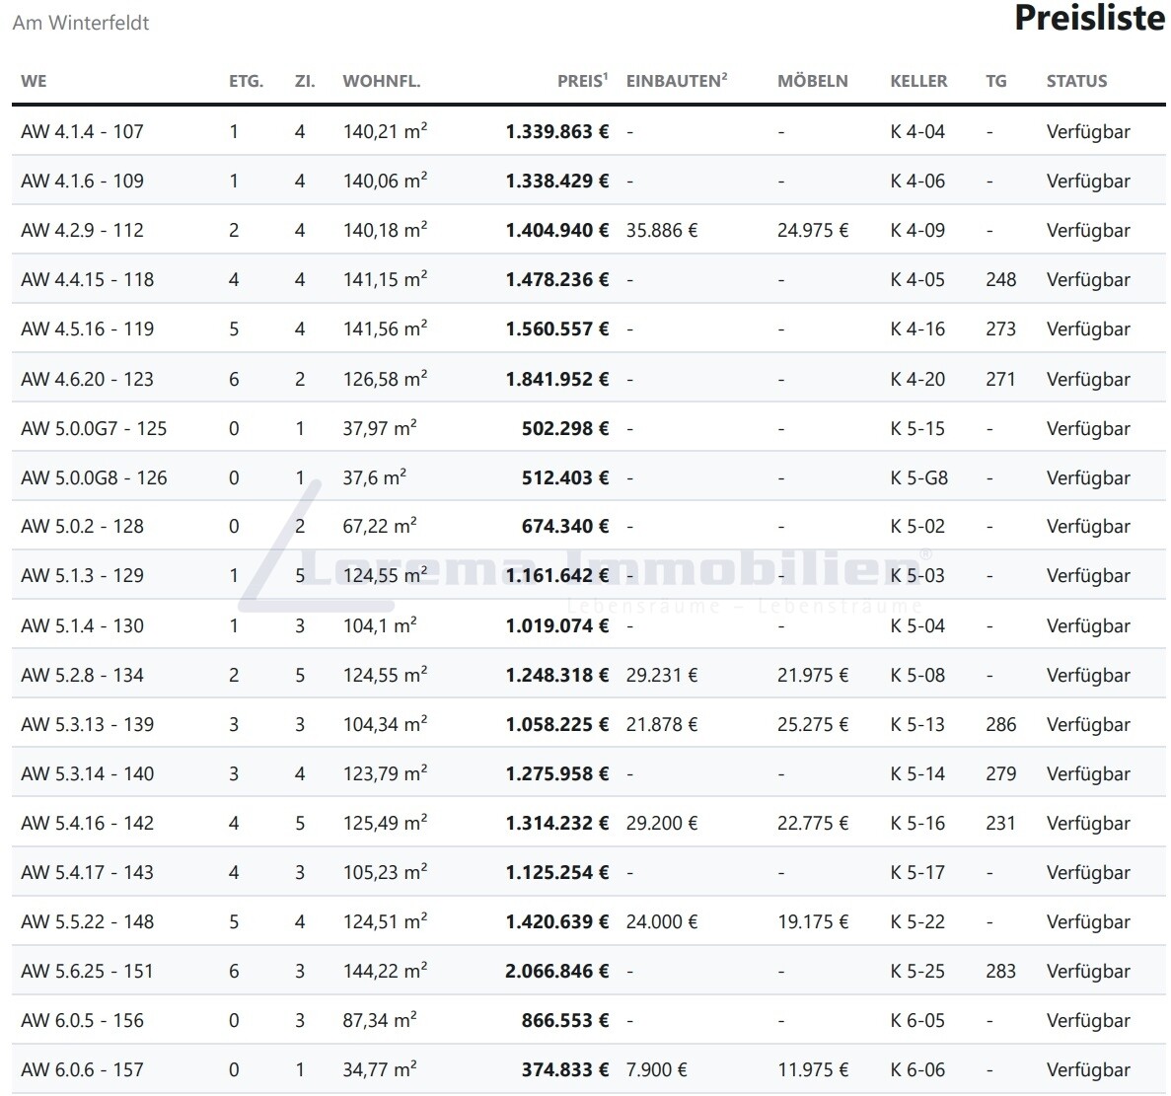The width and height of the screenshot is (1171, 1096).
Task: Select unit AW 5.2.8 - 134
Action: pos(82,675)
